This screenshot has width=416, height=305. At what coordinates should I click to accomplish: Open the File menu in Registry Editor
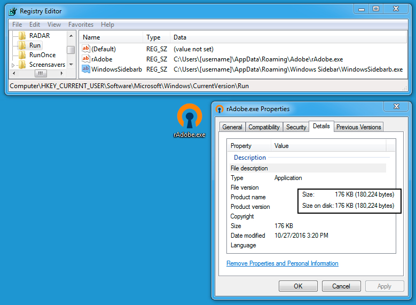click(17, 25)
